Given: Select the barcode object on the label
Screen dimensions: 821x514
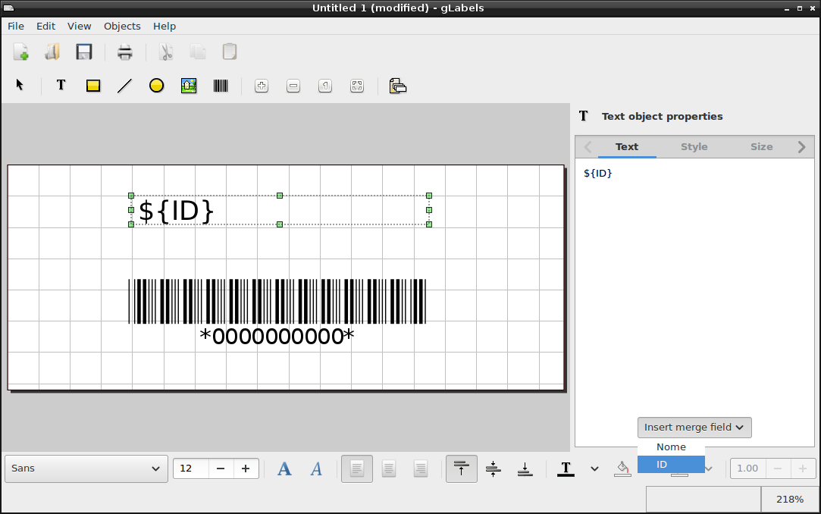Looking at the screenshot, I should [277, 312].
